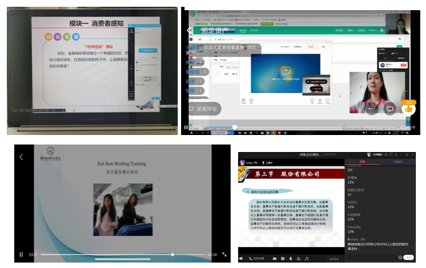Tap the orange thumbs-up like button
Viewport: 426px width, 268px height.
(408, 109)
